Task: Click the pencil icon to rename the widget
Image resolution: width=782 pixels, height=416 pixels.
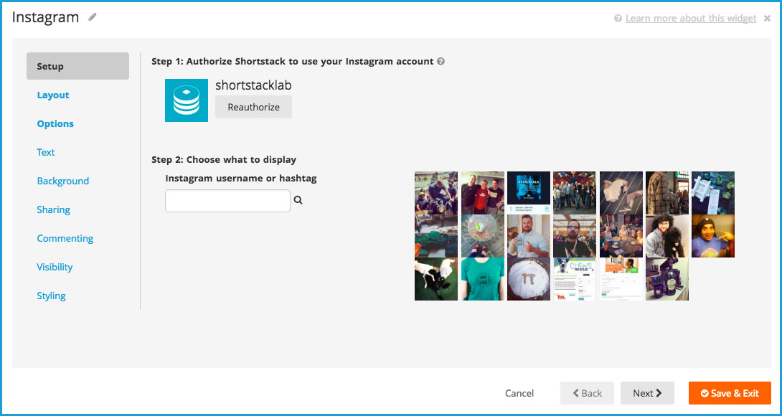Action: 92,16
